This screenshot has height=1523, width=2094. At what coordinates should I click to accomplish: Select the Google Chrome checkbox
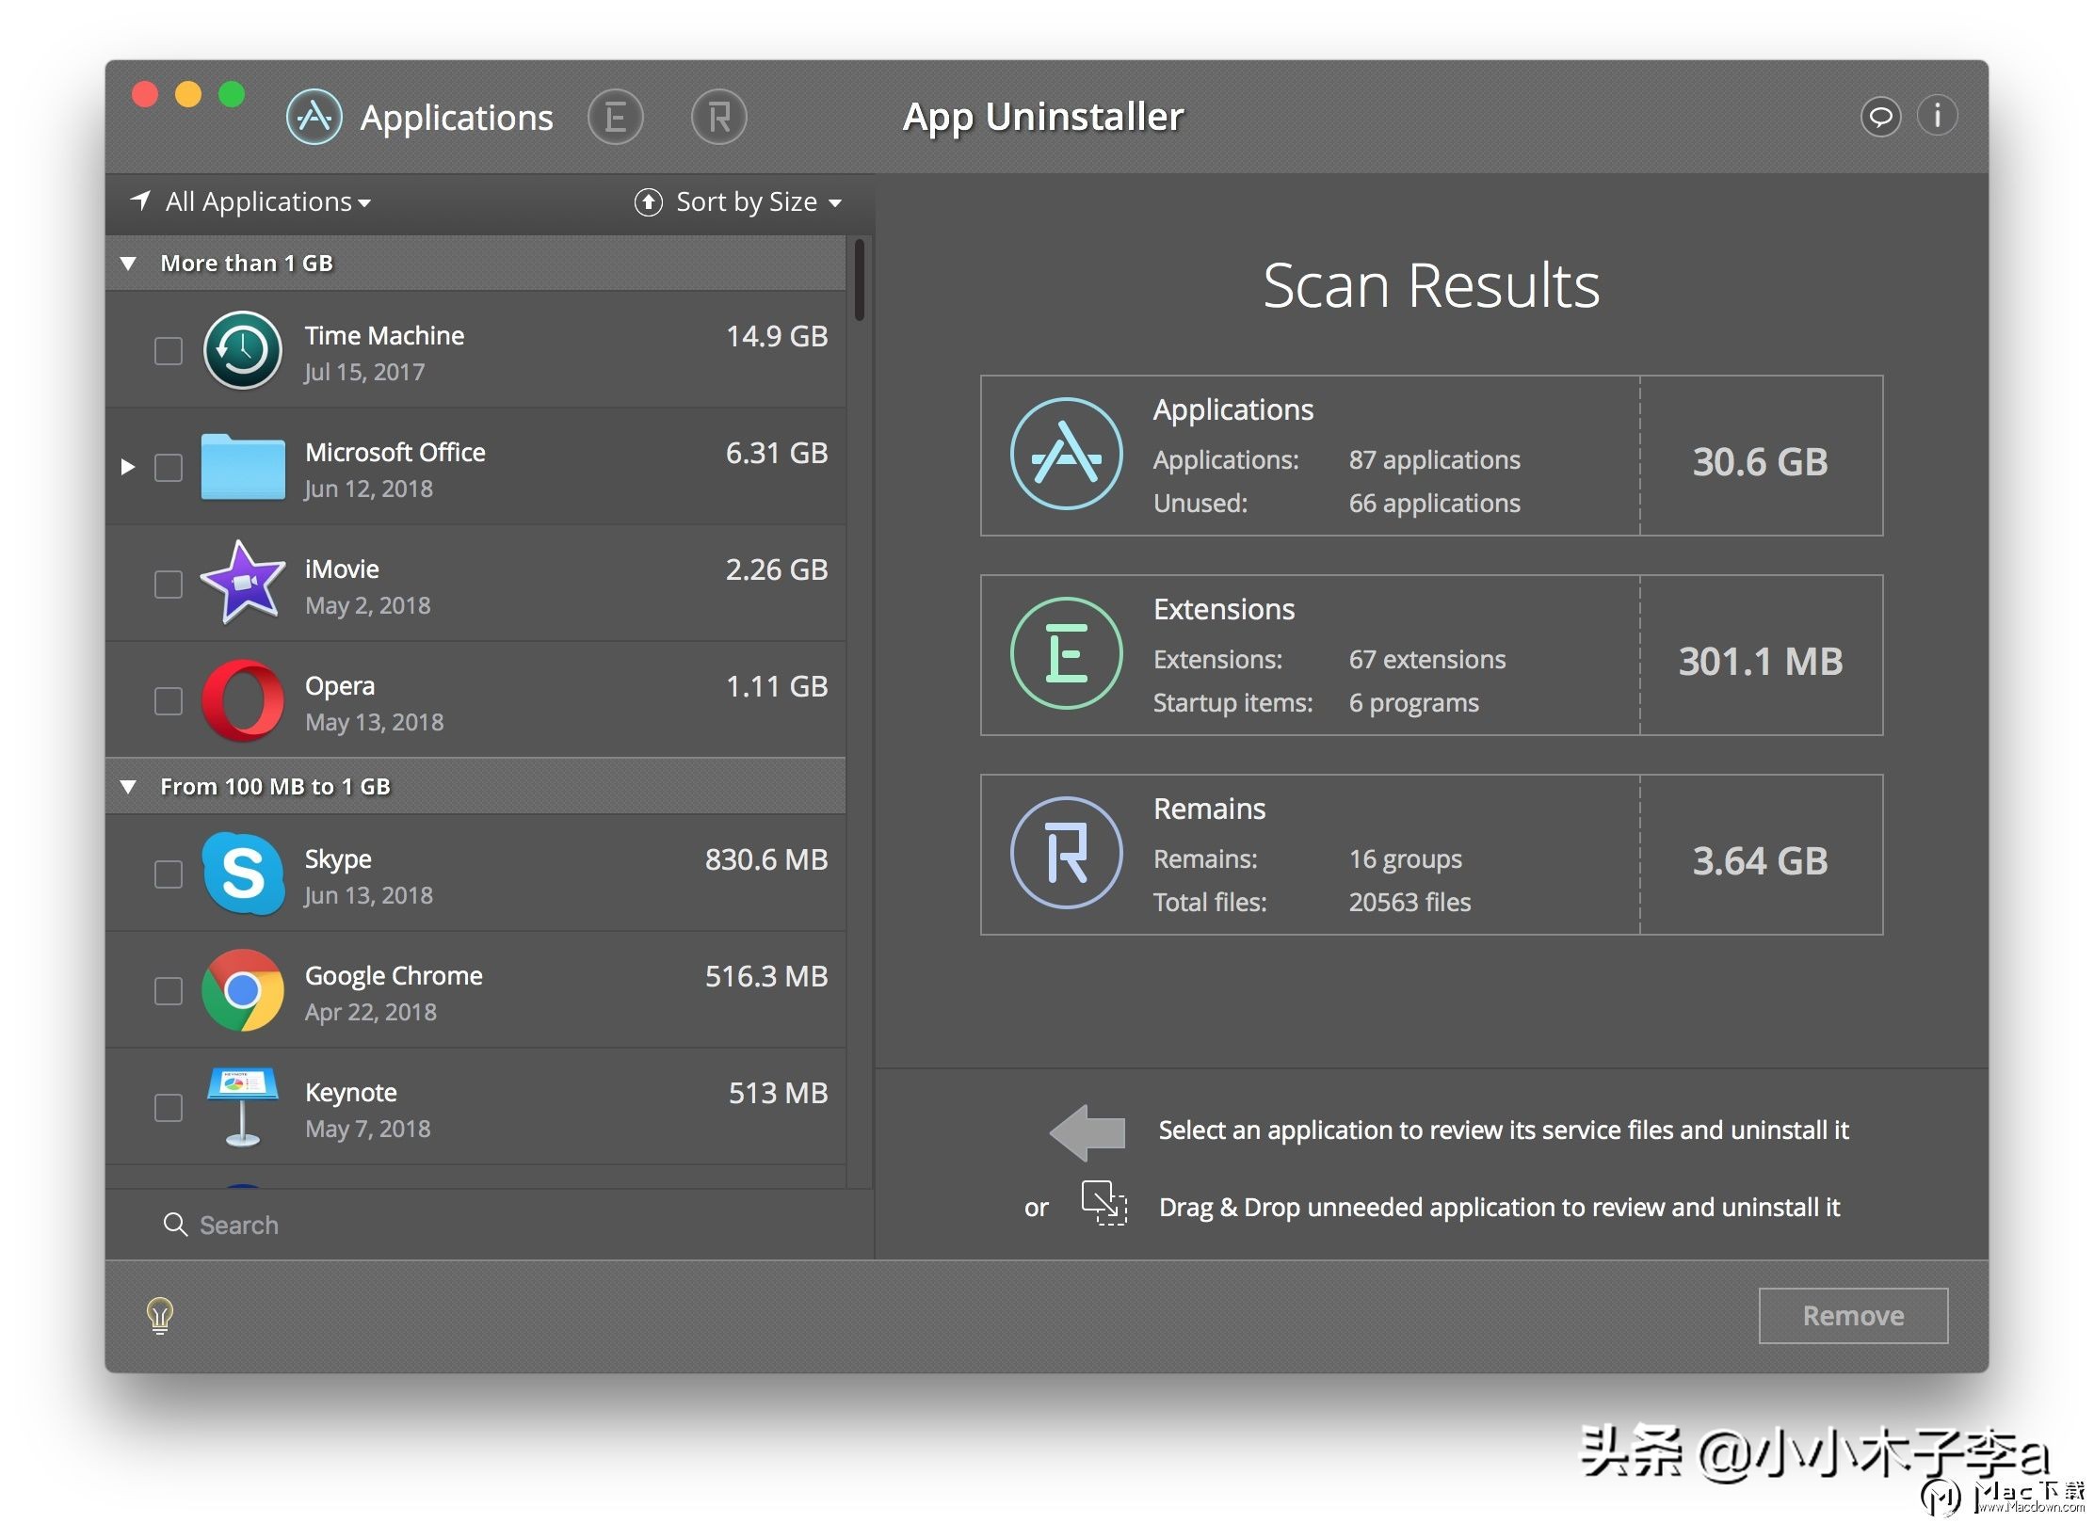(169, 991)
